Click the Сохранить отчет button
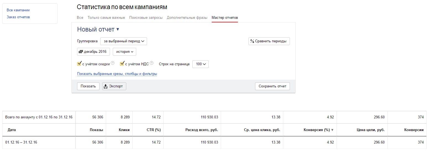 272,86
